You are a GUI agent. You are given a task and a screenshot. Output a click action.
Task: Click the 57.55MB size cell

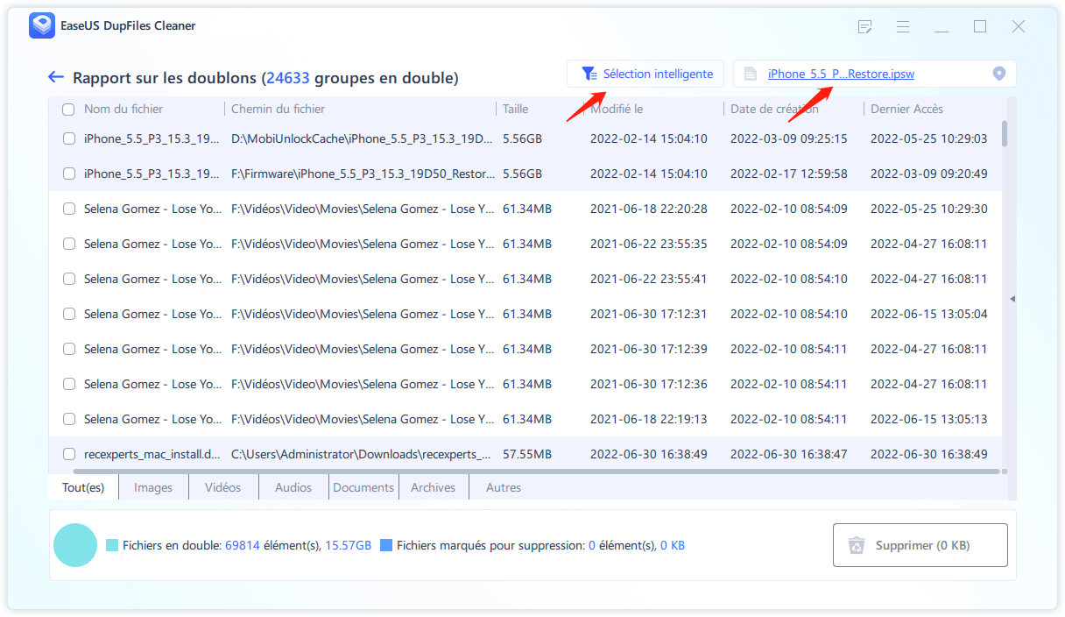pyautogui.click(x=527, y=454)
